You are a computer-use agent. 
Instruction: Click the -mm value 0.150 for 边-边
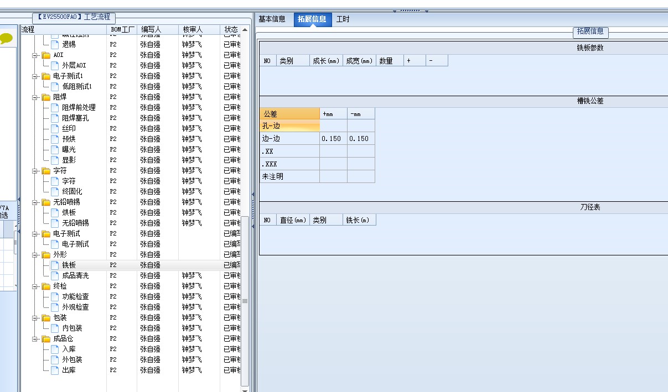tap(361, 139)
